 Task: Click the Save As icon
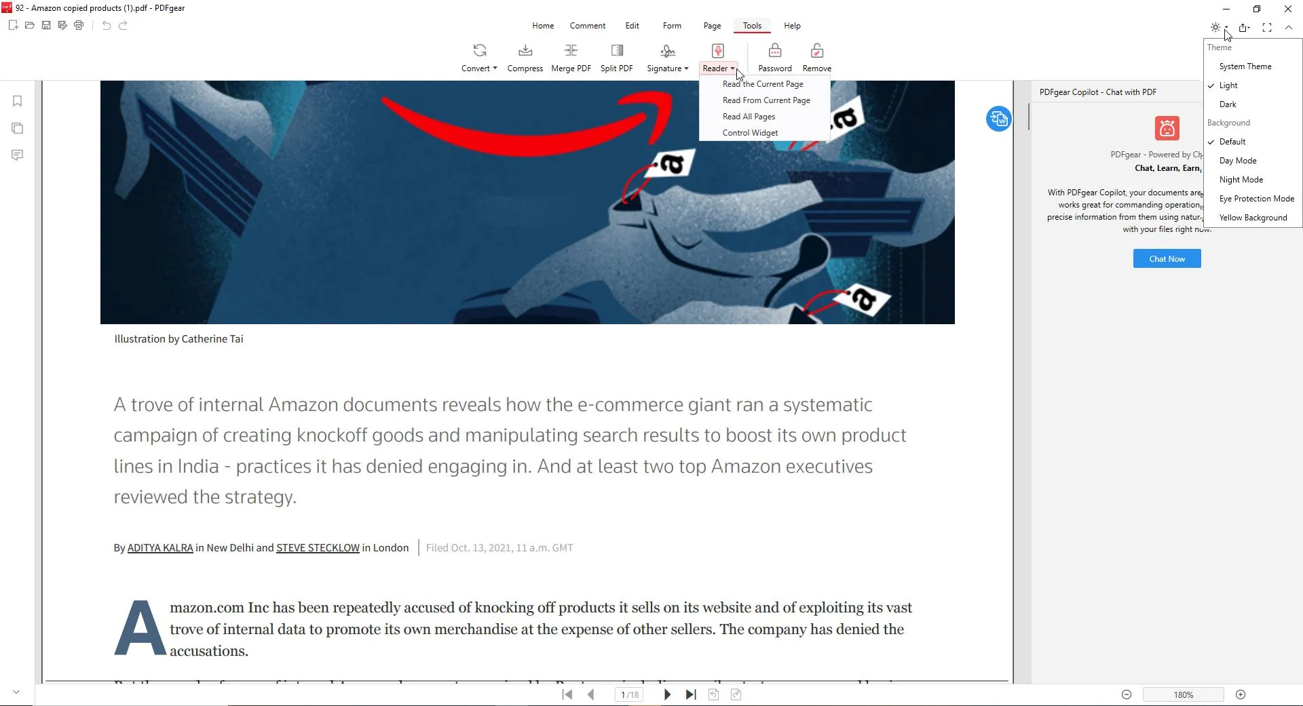62,26
